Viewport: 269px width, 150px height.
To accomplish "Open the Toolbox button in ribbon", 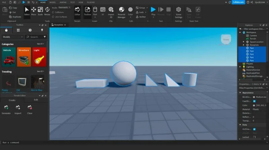I will point(87,11).
